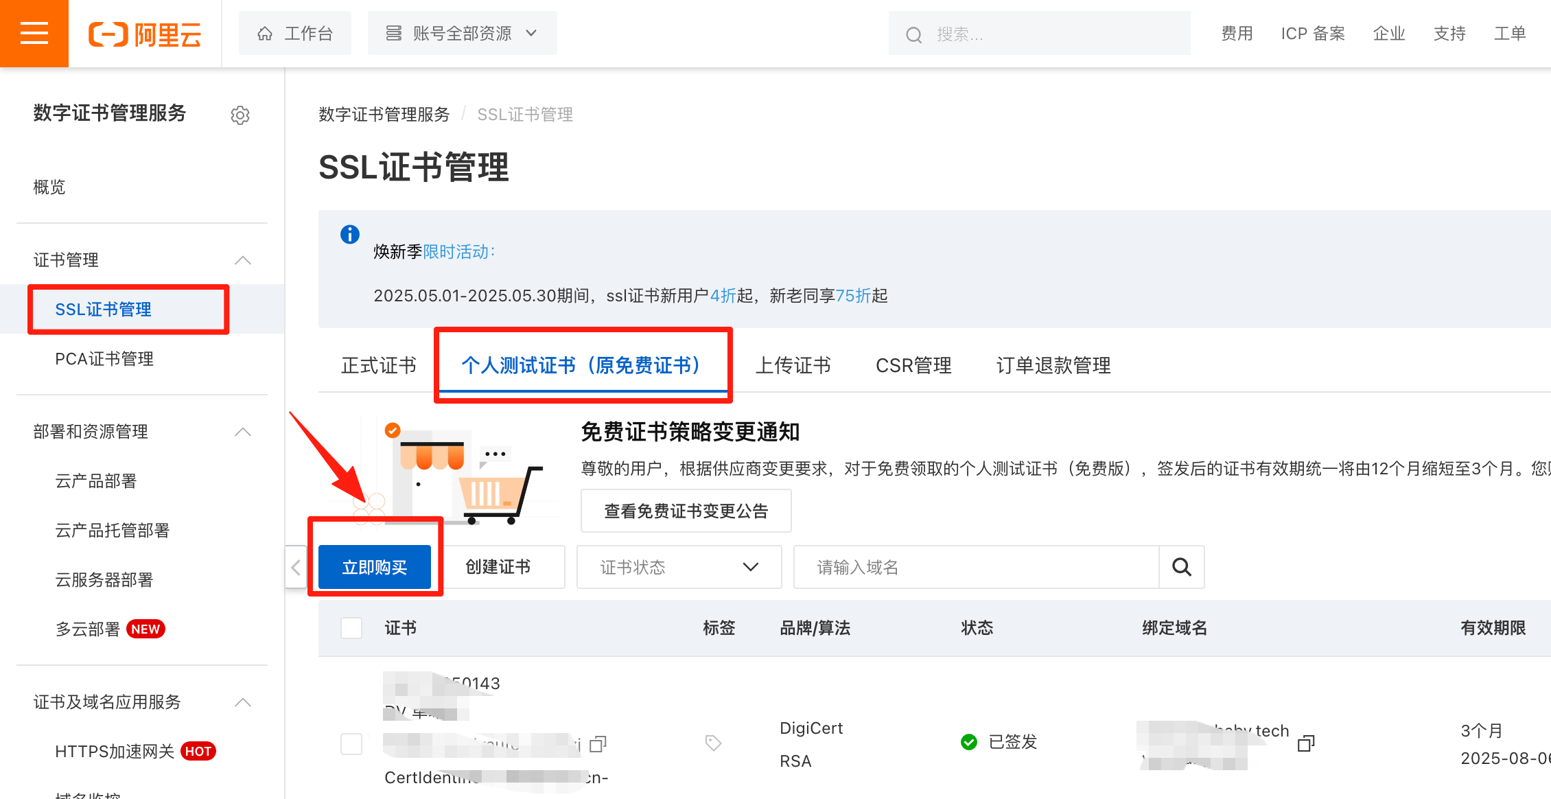Open the hamburger menu icon
Screen dimensions: 1551x799
click(34, 33)
